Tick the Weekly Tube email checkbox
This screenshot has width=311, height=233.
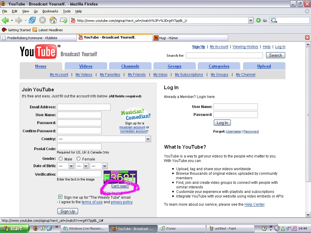(x=60, y=197)
